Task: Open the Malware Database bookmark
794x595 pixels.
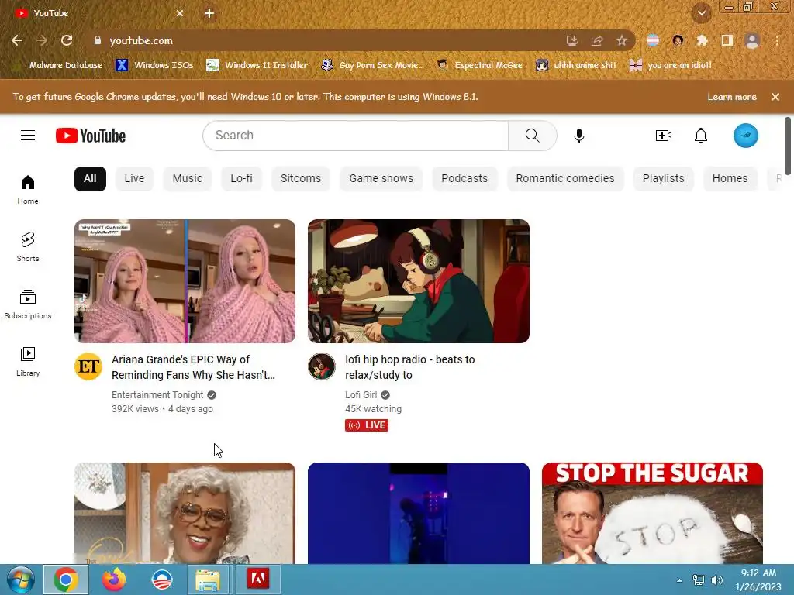Action: 57,65
